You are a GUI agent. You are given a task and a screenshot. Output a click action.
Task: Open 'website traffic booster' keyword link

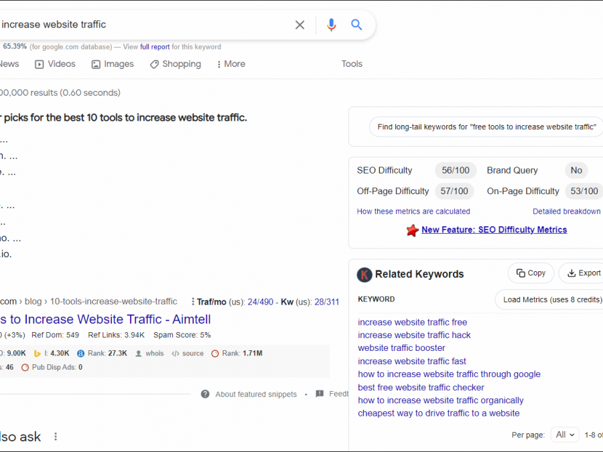point(401,348)
